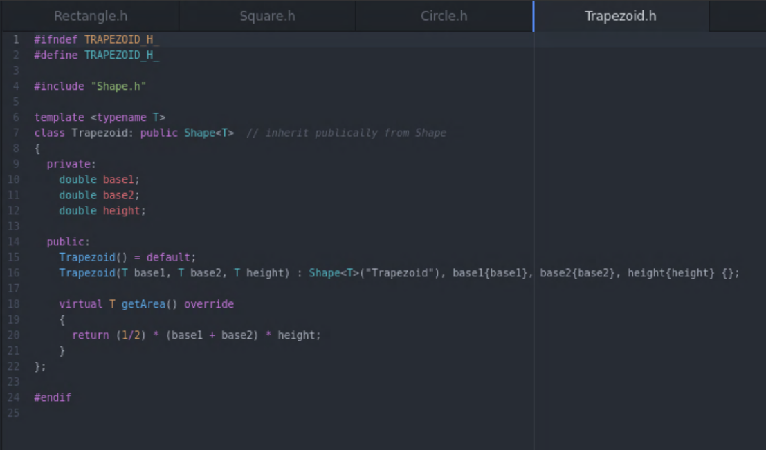Click the getArea function name
This screenshot has width=766, height=450.
143,305
